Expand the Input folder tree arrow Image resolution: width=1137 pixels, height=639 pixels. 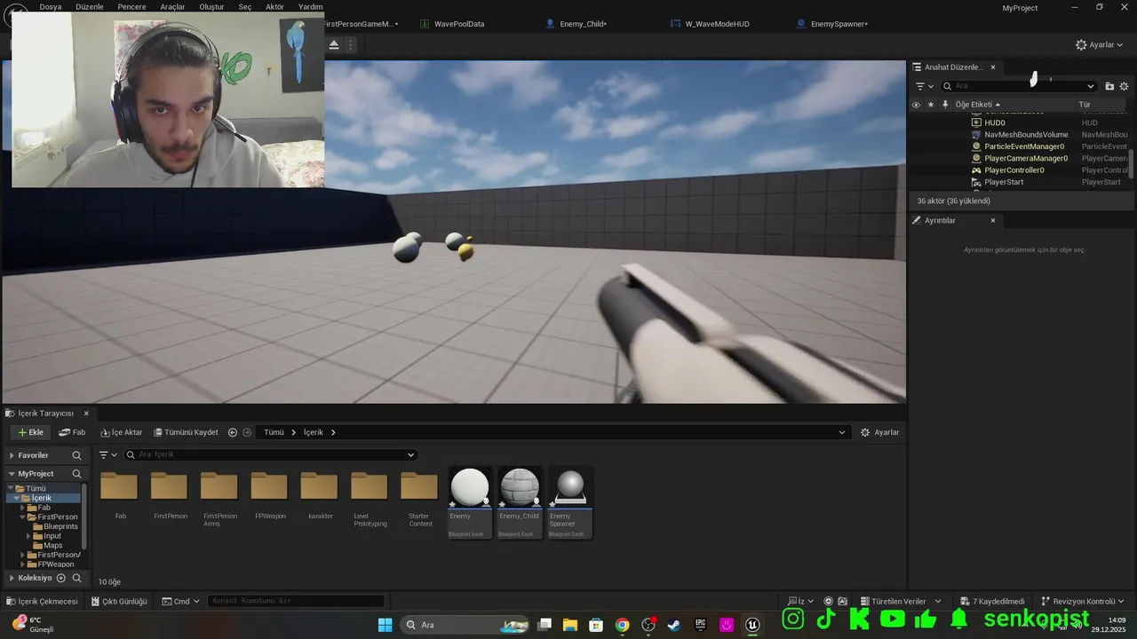click(x=29, y=536)
